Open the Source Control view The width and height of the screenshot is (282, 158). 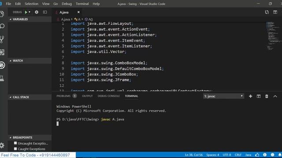coord(2,39)
